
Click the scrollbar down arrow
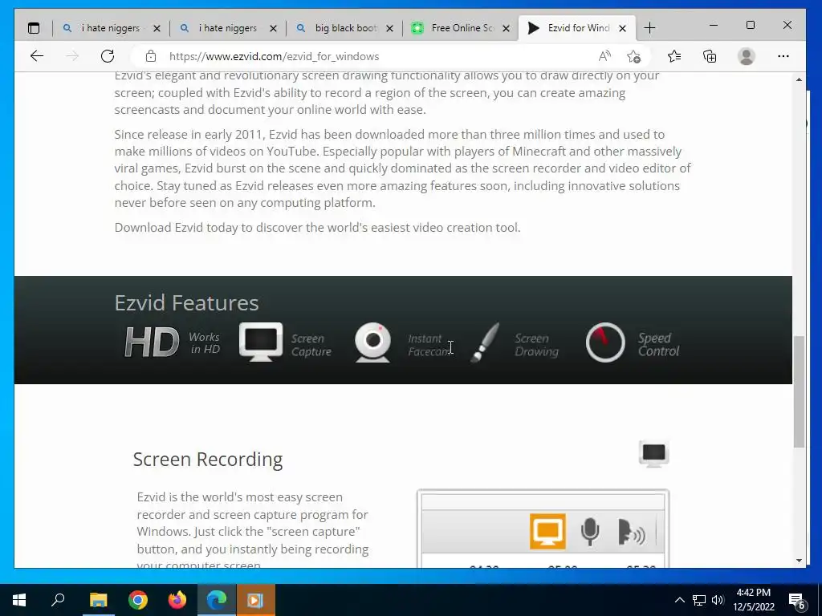(x=799, y=560)
